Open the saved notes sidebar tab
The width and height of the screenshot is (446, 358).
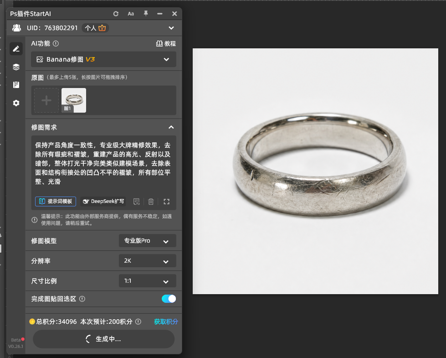click(x=16, y=85)
